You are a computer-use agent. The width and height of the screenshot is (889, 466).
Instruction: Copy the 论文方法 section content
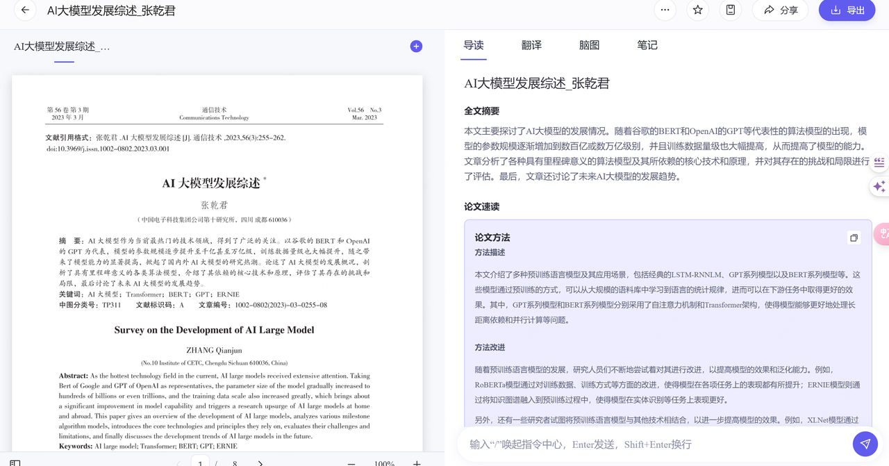coord(854,238)
